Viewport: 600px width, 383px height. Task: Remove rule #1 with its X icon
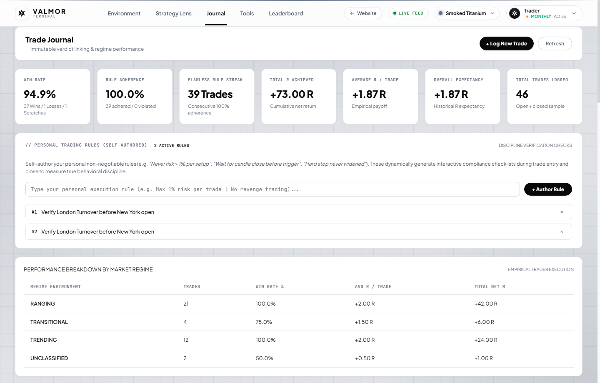[x=562, y=212]
